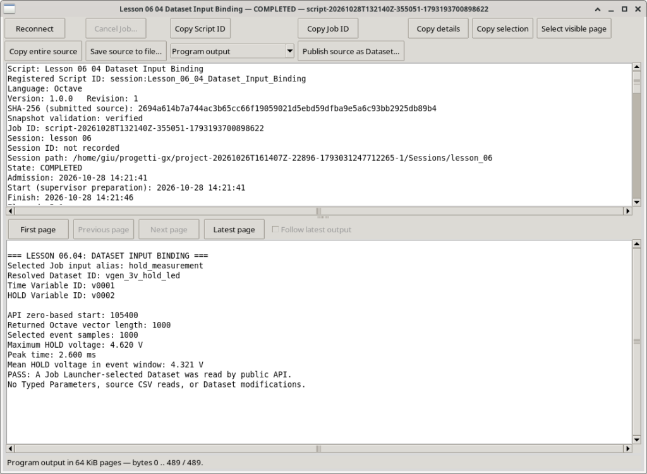Click output pane scroll up arrow

(637, 244)
